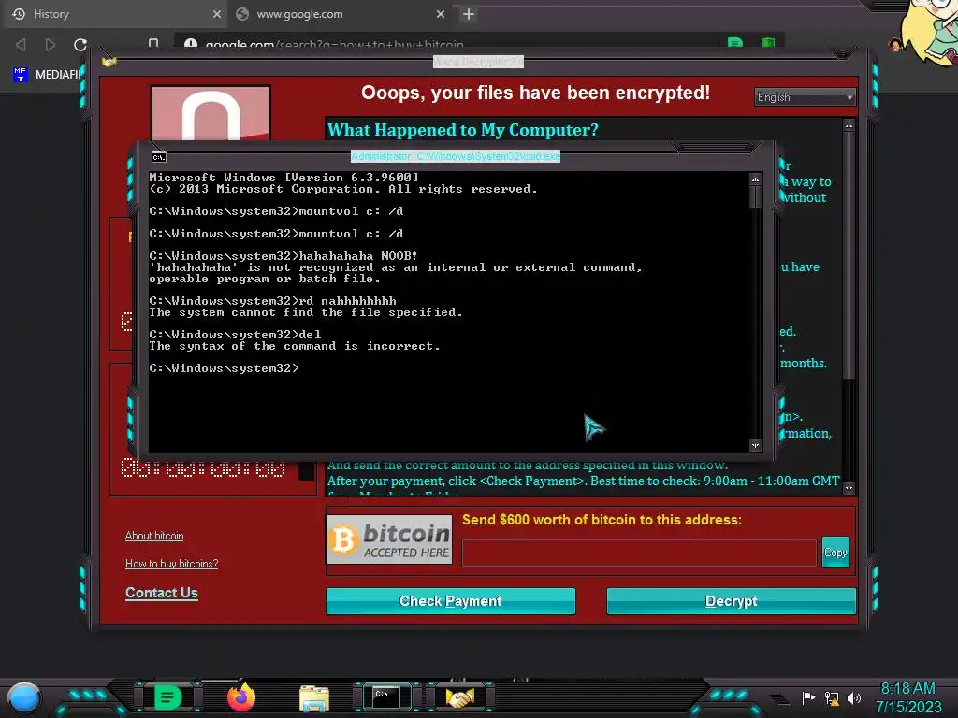Click the 'hahahahaha NOOB!' command line
This screenshot has height=718, width=958.
pos(283,256)
